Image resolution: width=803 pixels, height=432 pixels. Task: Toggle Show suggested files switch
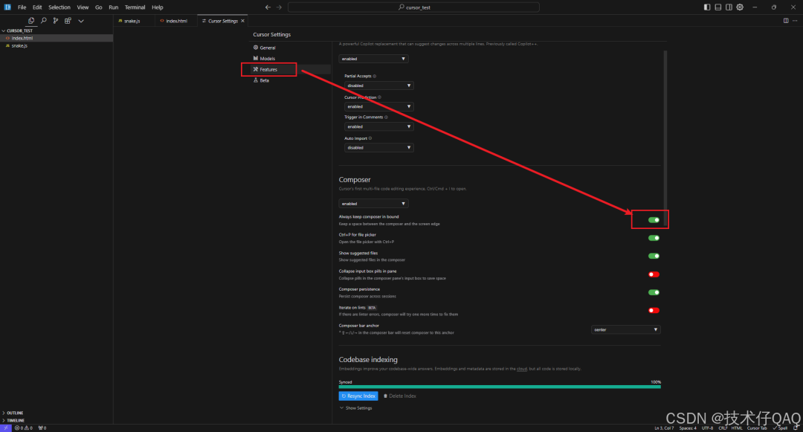pyautogui.click(x=654, y=256)
